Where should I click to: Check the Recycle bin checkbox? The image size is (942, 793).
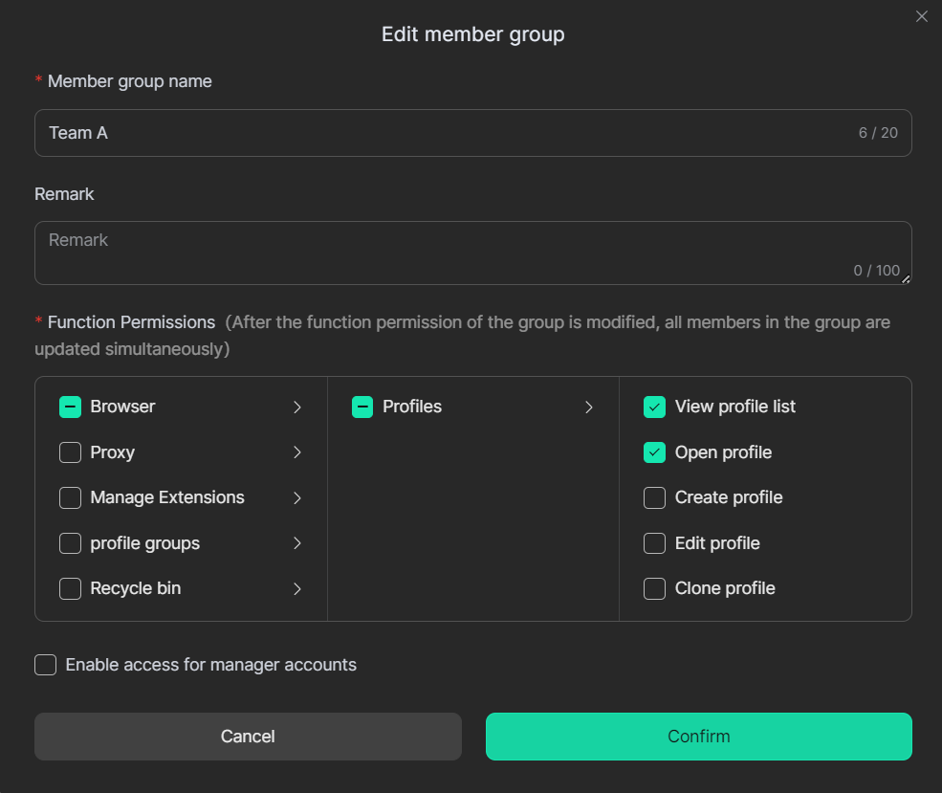(70, 588)
